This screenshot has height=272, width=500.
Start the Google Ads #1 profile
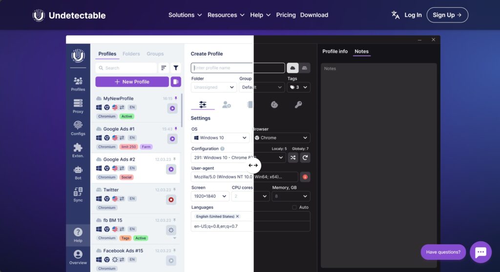(172, 139)
